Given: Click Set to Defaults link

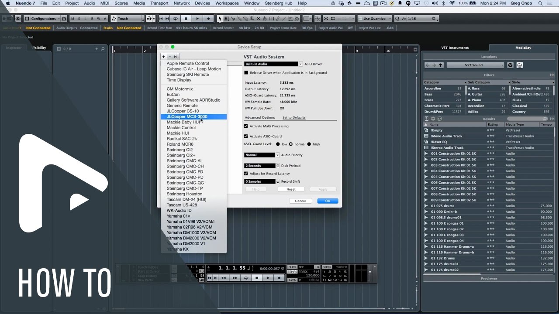Looking at the screenshot, I should coord(294,117).
